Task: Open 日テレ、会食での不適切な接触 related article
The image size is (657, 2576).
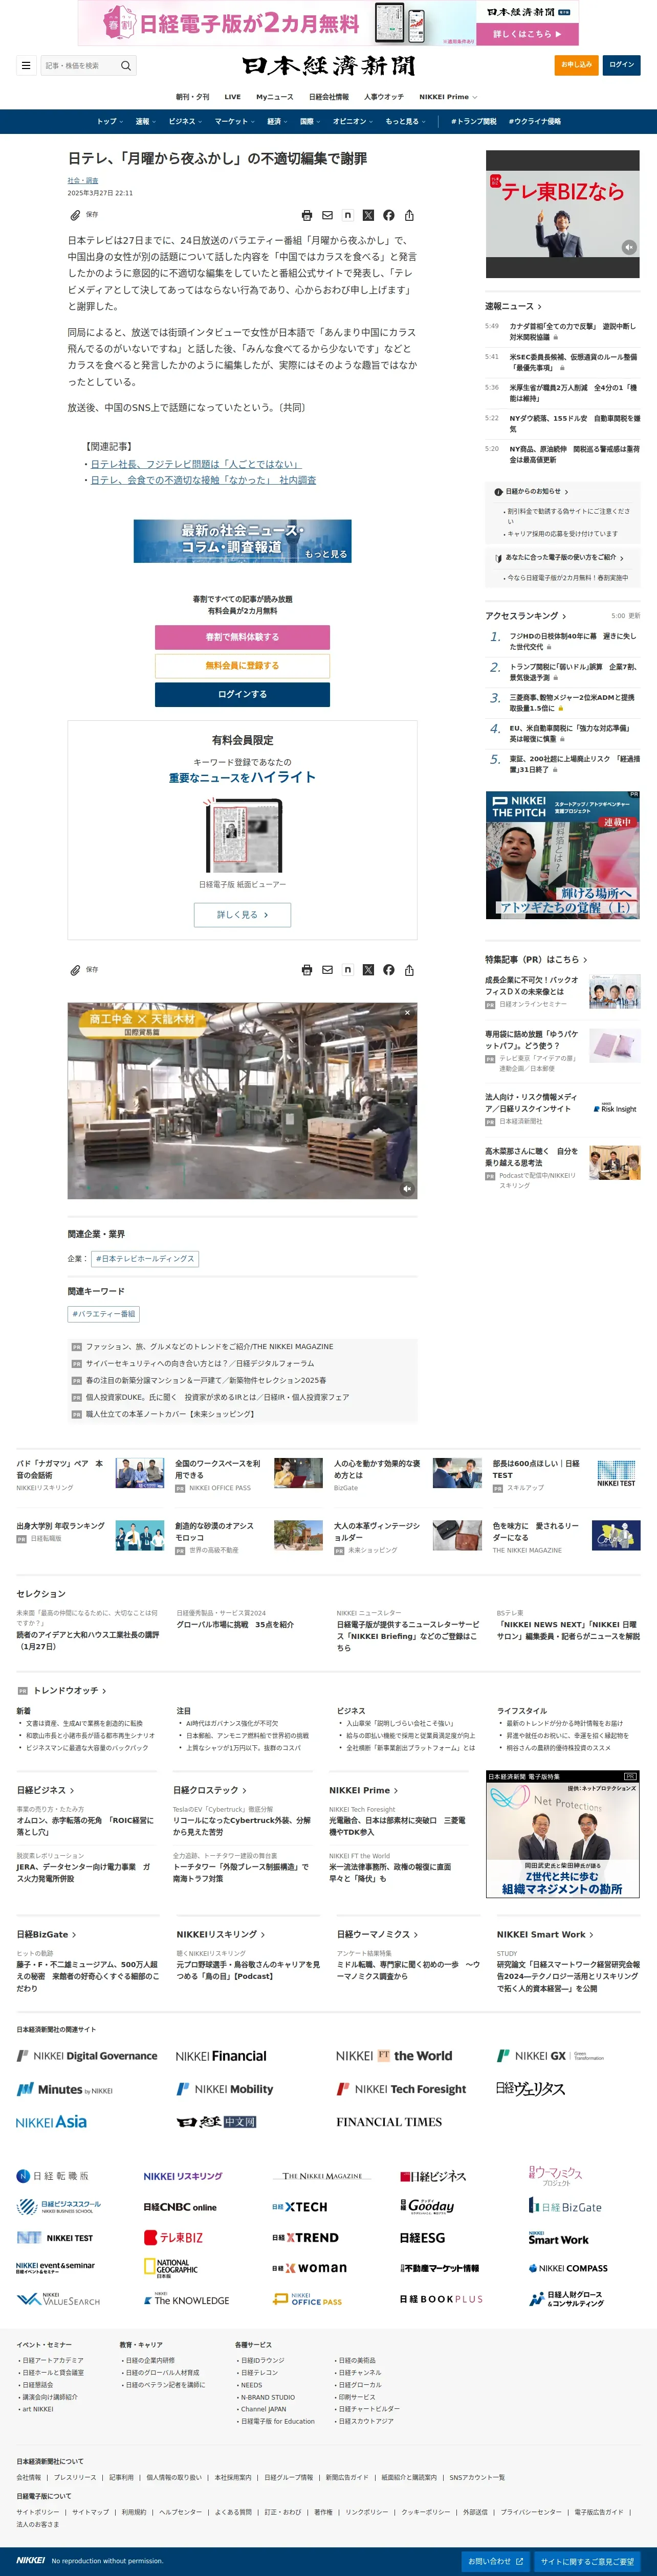Action: coord(203,480)
